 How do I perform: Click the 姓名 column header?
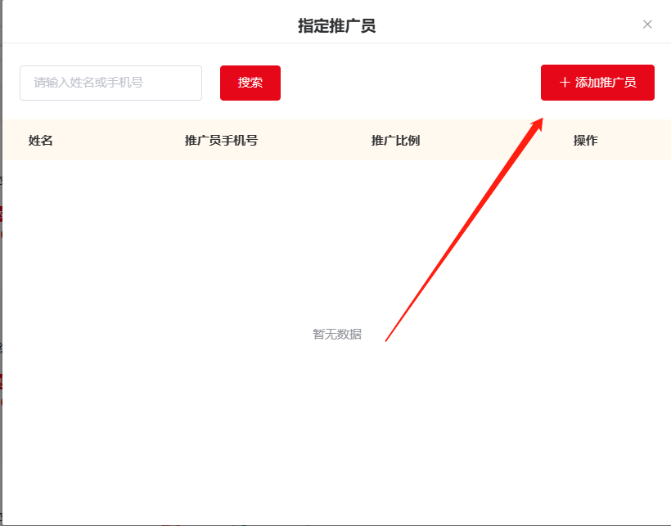coord(41,140)
